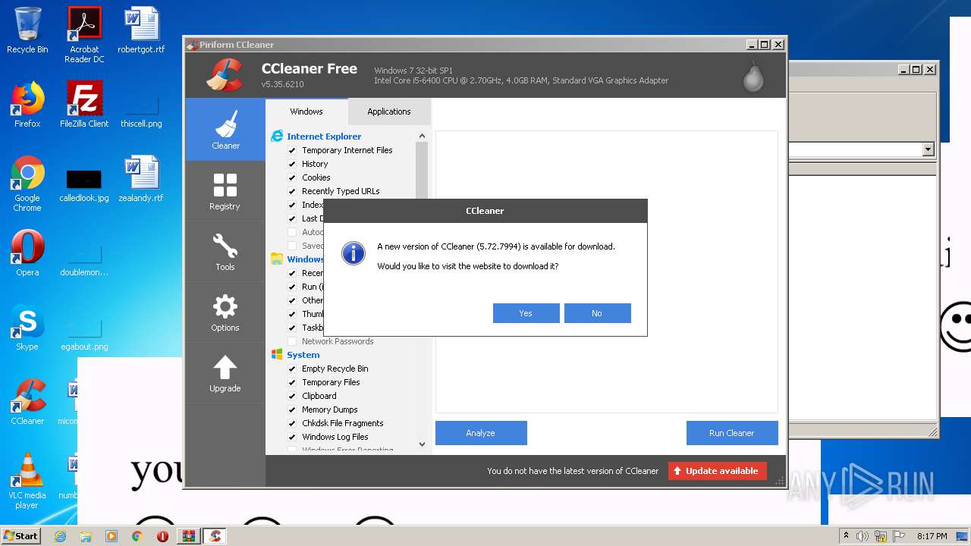971x546 pixels.
Task: Click Opera icon in taskbar
Action: 162,536
